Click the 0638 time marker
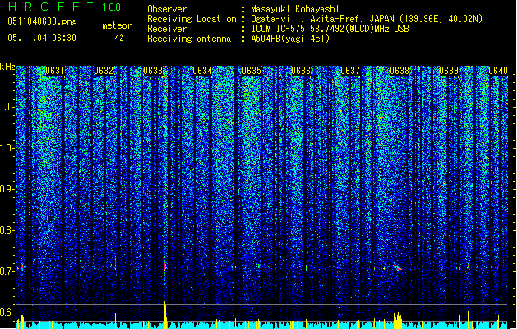 (x=399, y=71)
